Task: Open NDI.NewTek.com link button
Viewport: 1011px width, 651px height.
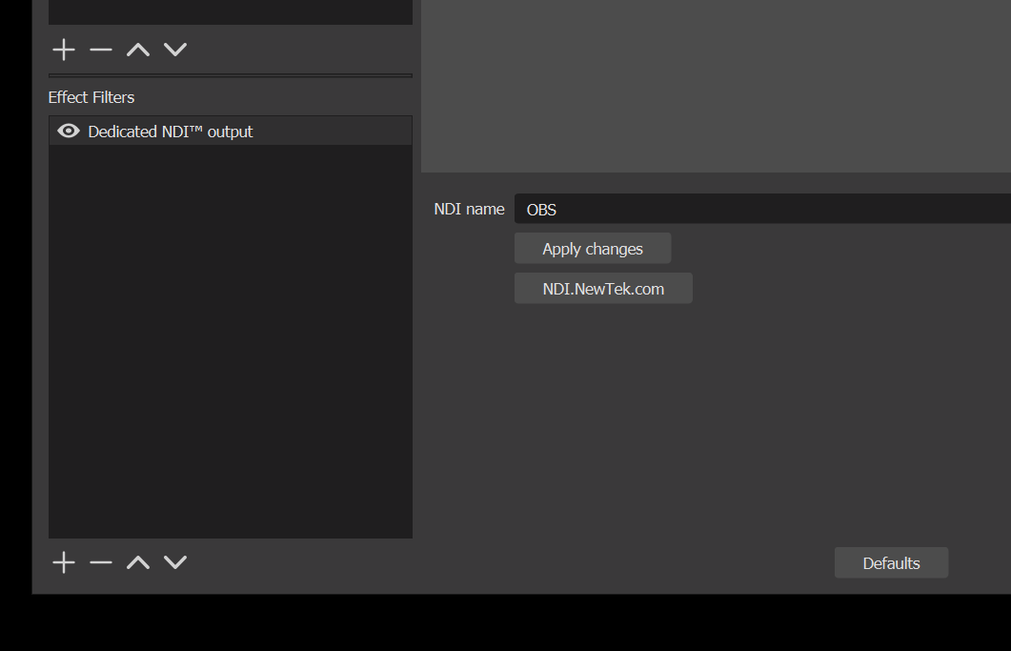Action: 603,289
